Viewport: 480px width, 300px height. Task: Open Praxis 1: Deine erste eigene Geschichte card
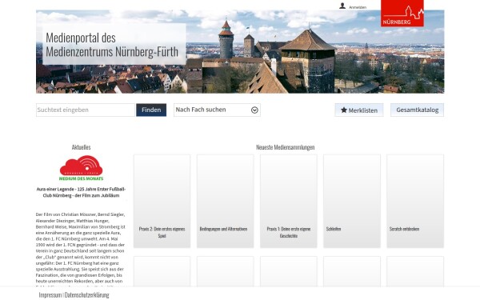[289, 201]
